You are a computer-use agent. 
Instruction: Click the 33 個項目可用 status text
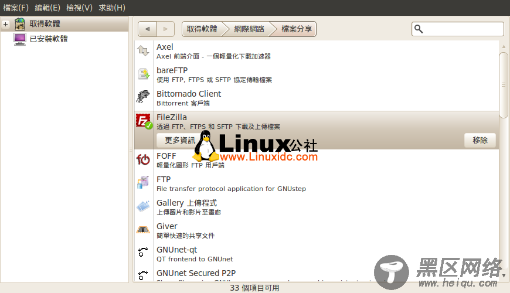point(254,288)
